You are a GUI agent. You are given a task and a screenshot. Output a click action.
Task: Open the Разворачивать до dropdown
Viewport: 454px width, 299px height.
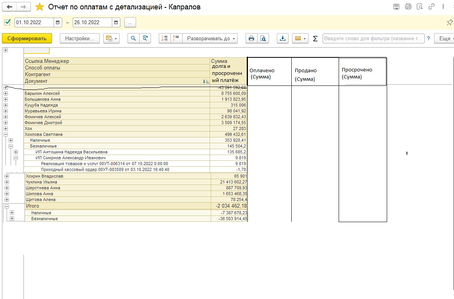(x=211, y=39)
